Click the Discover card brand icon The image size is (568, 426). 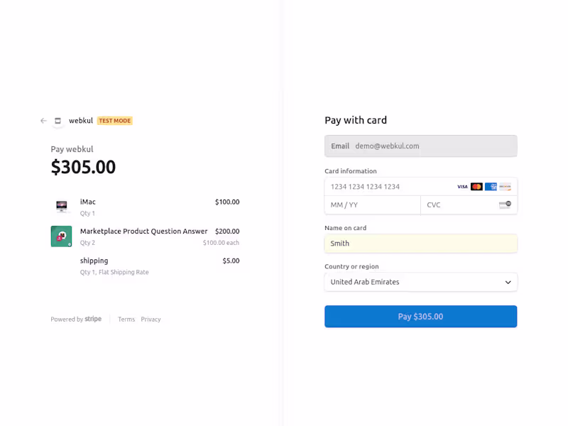click(x=505, y=187)
